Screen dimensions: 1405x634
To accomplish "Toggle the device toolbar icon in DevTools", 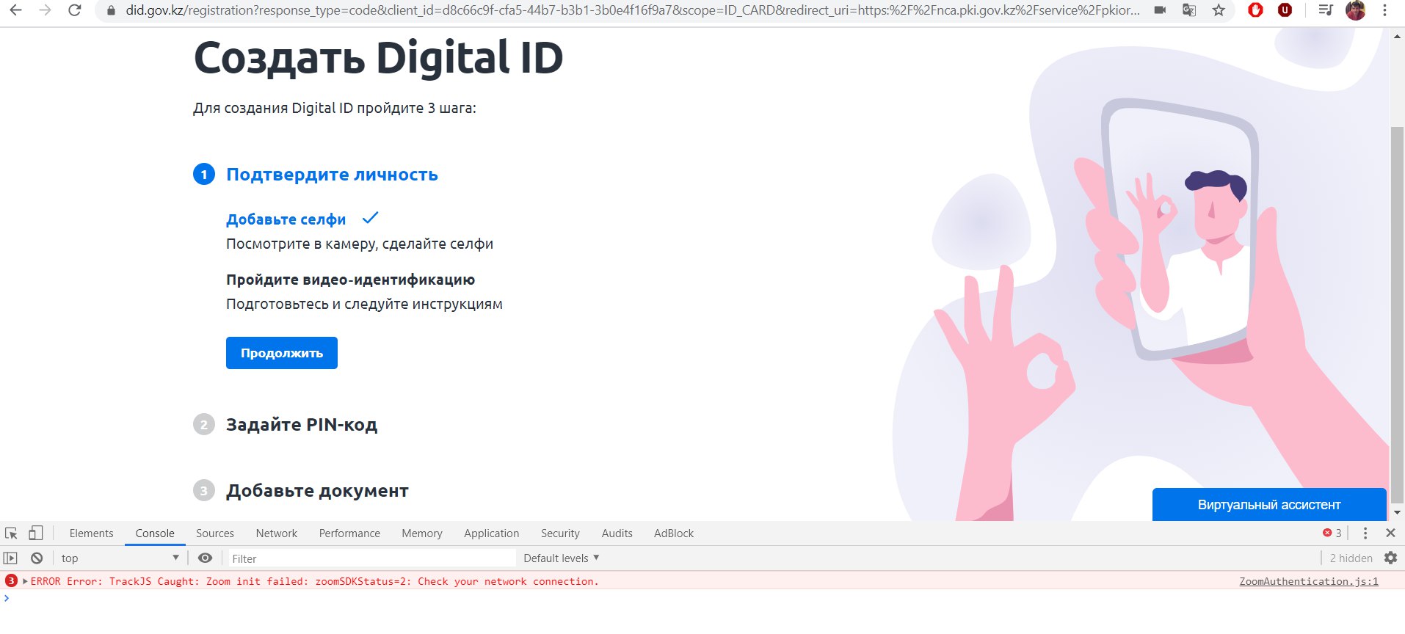I will tap(35, 533).
